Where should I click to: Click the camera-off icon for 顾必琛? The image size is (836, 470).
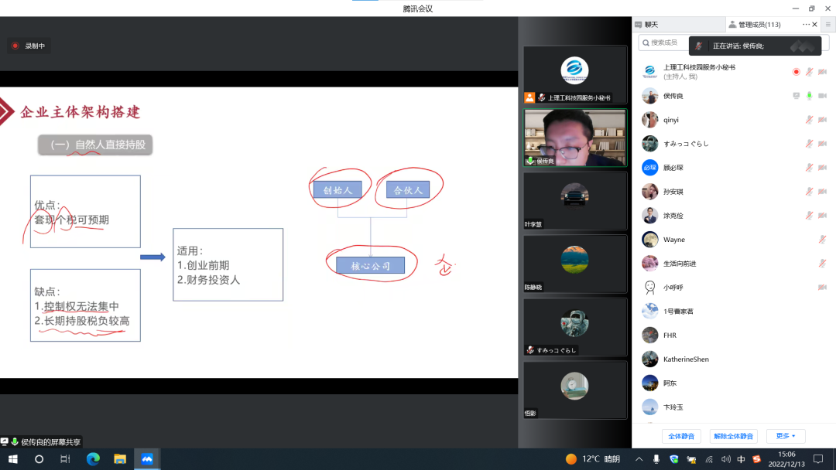823,168
